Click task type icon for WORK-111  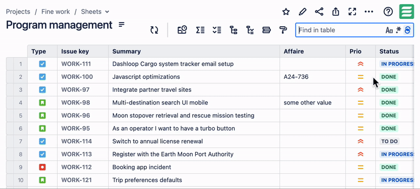(x=43, y=64)
